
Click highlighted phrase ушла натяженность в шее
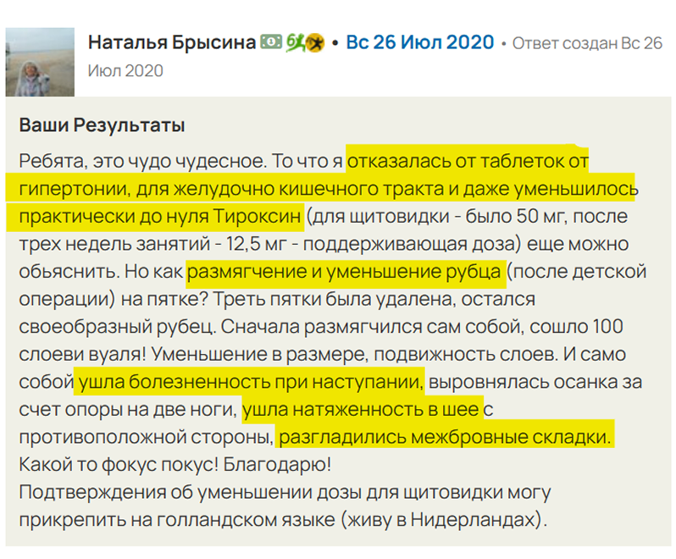point(360,409)
